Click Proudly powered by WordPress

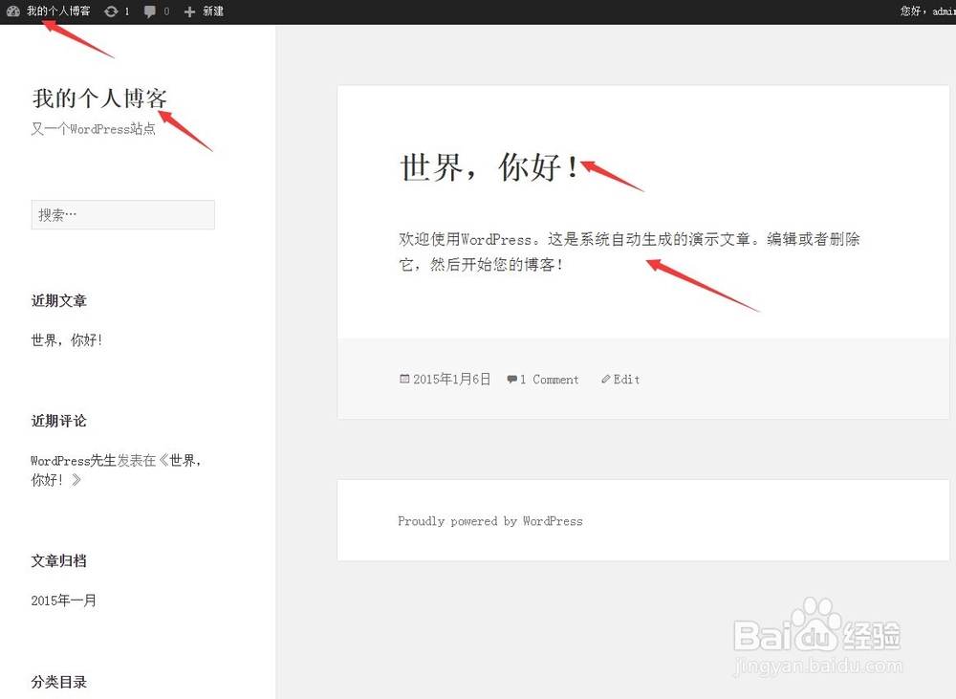pos(489,520)
